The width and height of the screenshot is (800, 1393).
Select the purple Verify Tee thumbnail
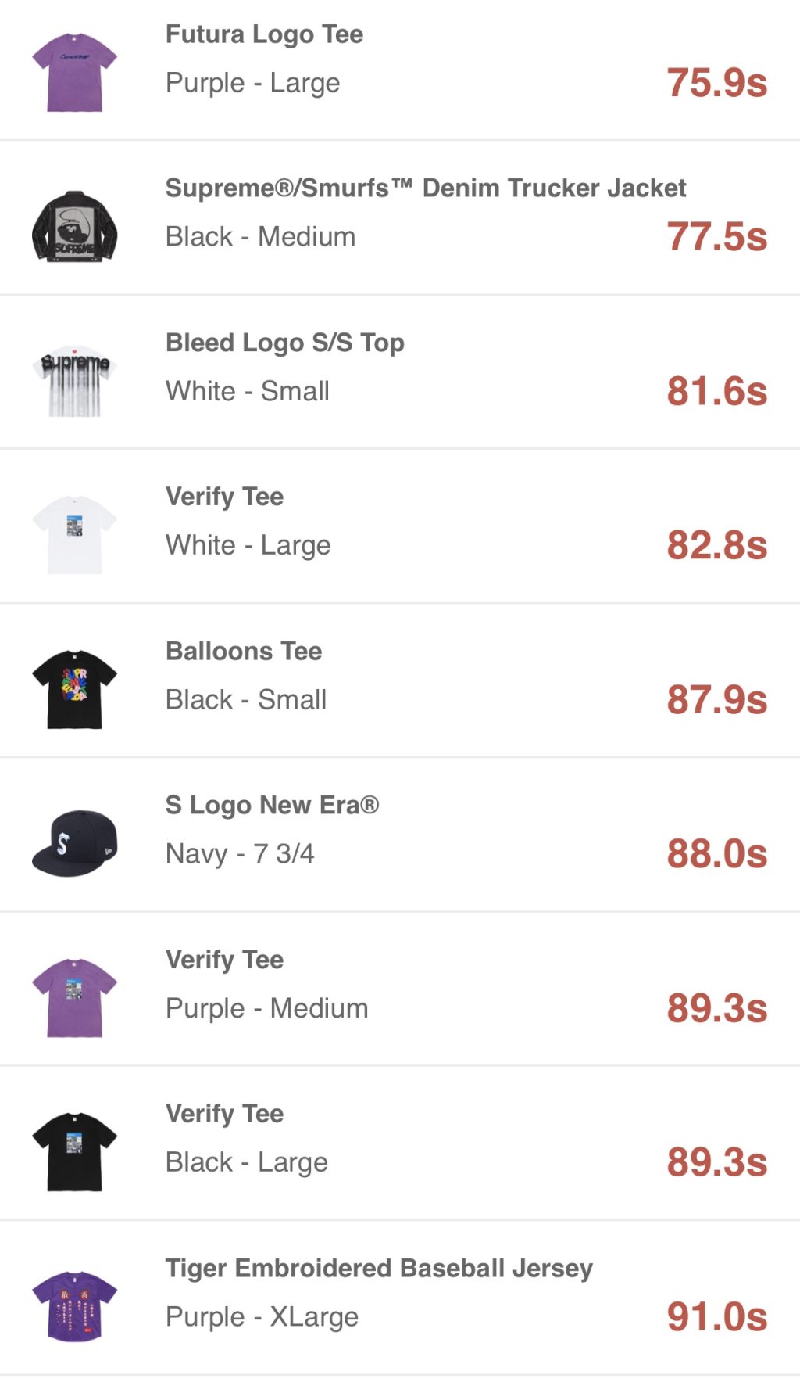pos(74,997)
